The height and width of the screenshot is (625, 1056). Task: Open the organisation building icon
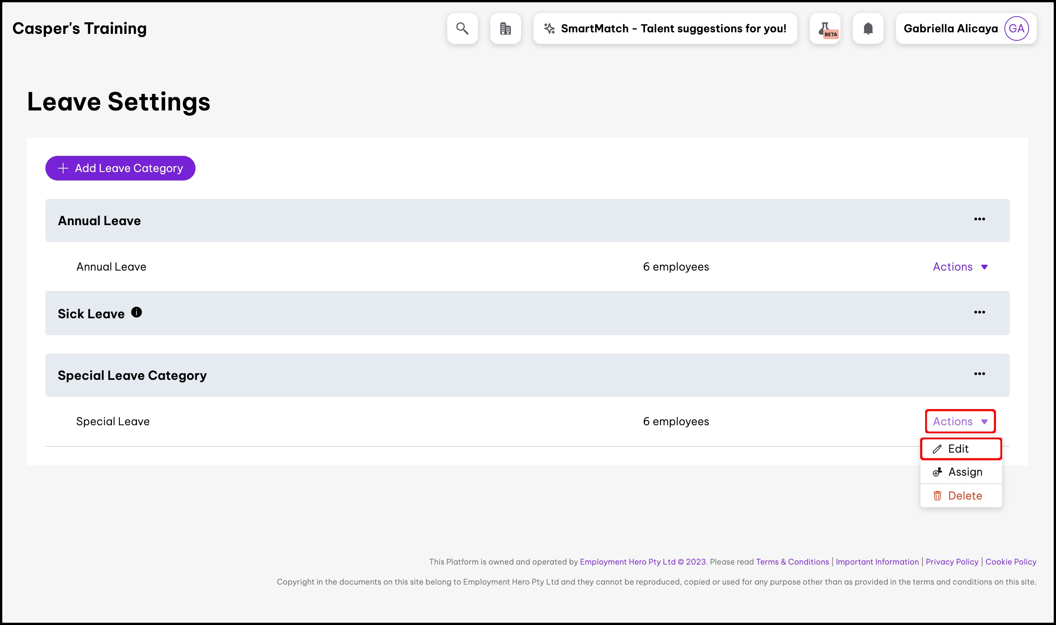tap(505, 28)
